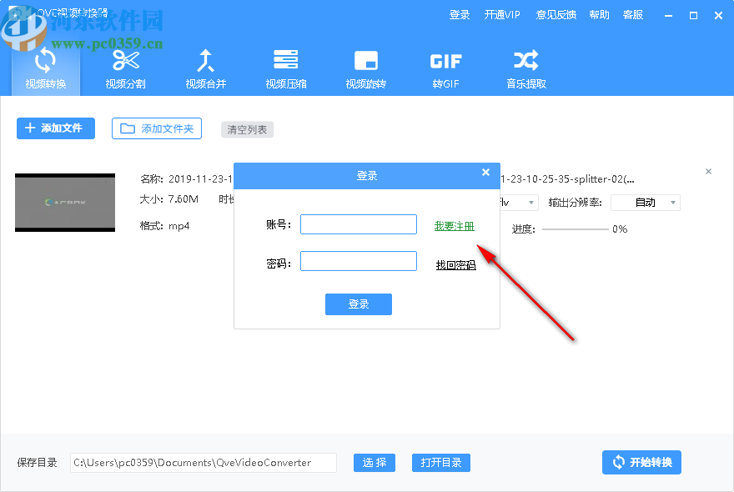Click the 进度 progress bar
The width and height of the screenshot is (734, 492).
click(x=576, y=228)
